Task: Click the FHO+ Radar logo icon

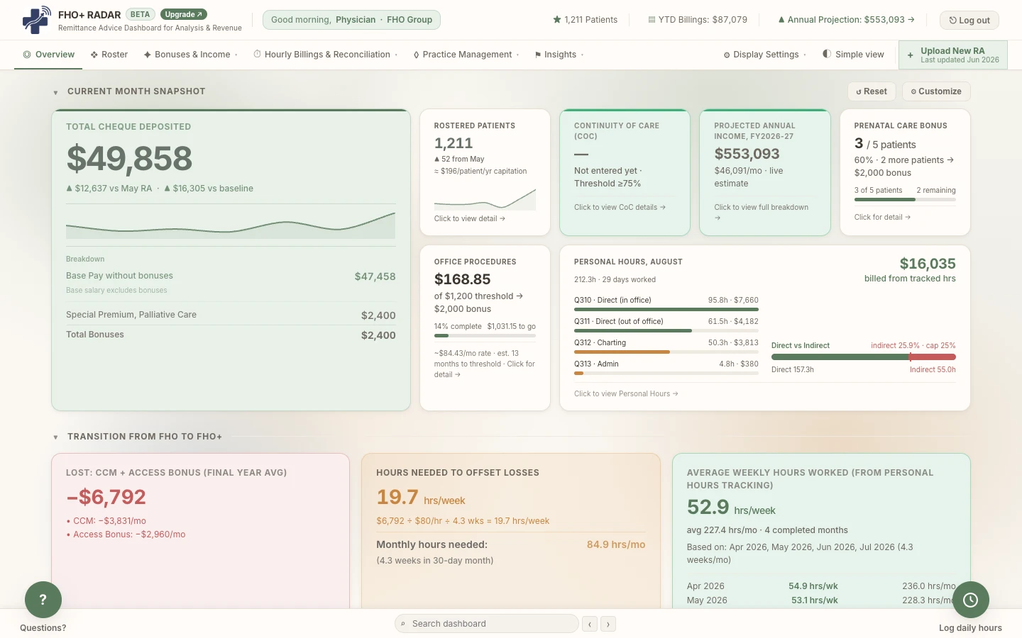Action: 36,20
